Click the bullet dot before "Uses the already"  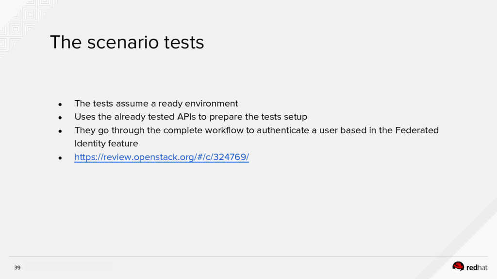pos(60,118)
